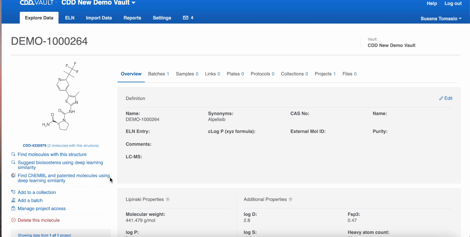470x237 pixels.
Task: Click Manage project access link
Action: [x=42, y=208]
